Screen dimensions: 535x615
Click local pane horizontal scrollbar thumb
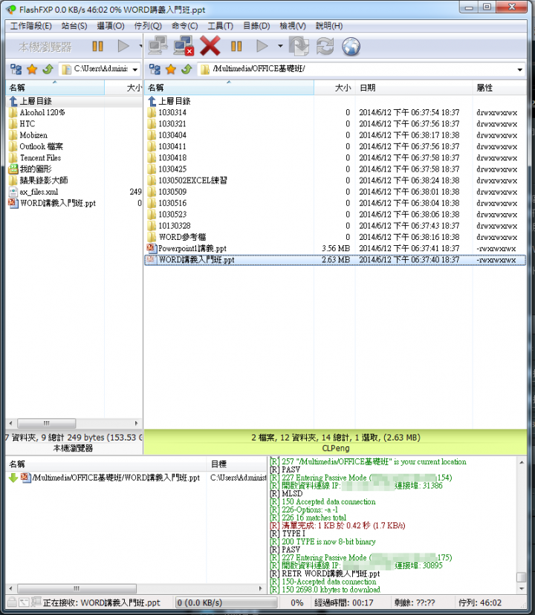[x=46, y=423]
